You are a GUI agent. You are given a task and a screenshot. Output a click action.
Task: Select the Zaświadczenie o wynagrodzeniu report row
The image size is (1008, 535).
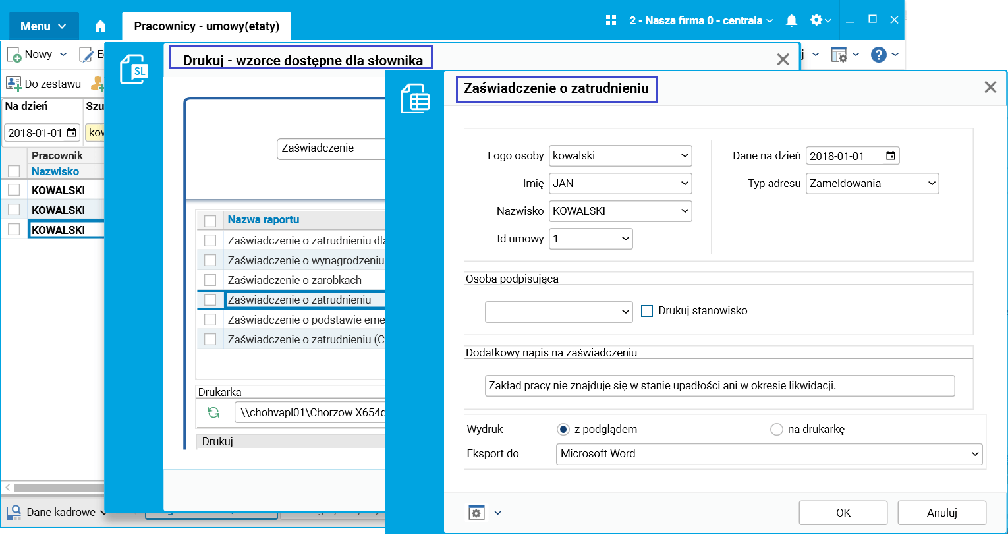[291, 260]
